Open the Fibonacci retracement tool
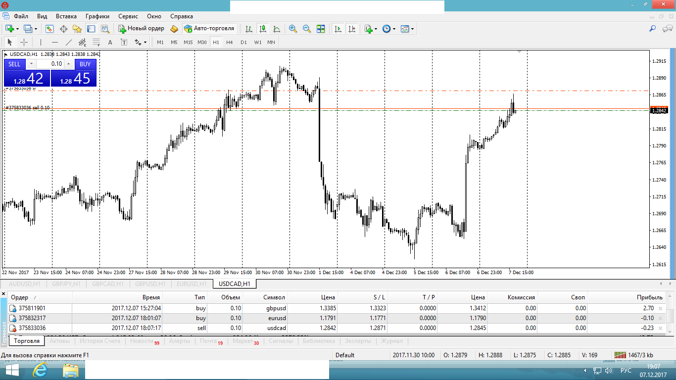The image size is (676, 380). [x=96, y=42]
